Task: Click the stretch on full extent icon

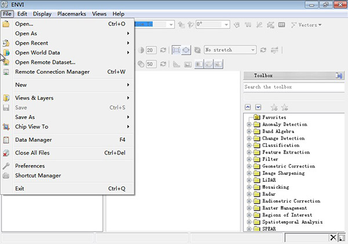Action: 176,50
